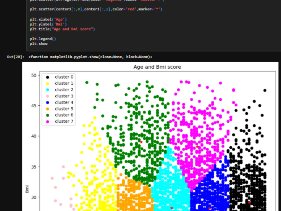
Task: Click the magenta cluster 7 legend marker
Action: (47, 122)
